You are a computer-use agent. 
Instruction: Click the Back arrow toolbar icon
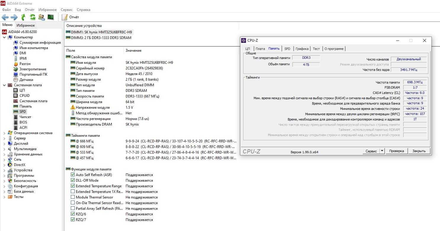pos(5,17)
